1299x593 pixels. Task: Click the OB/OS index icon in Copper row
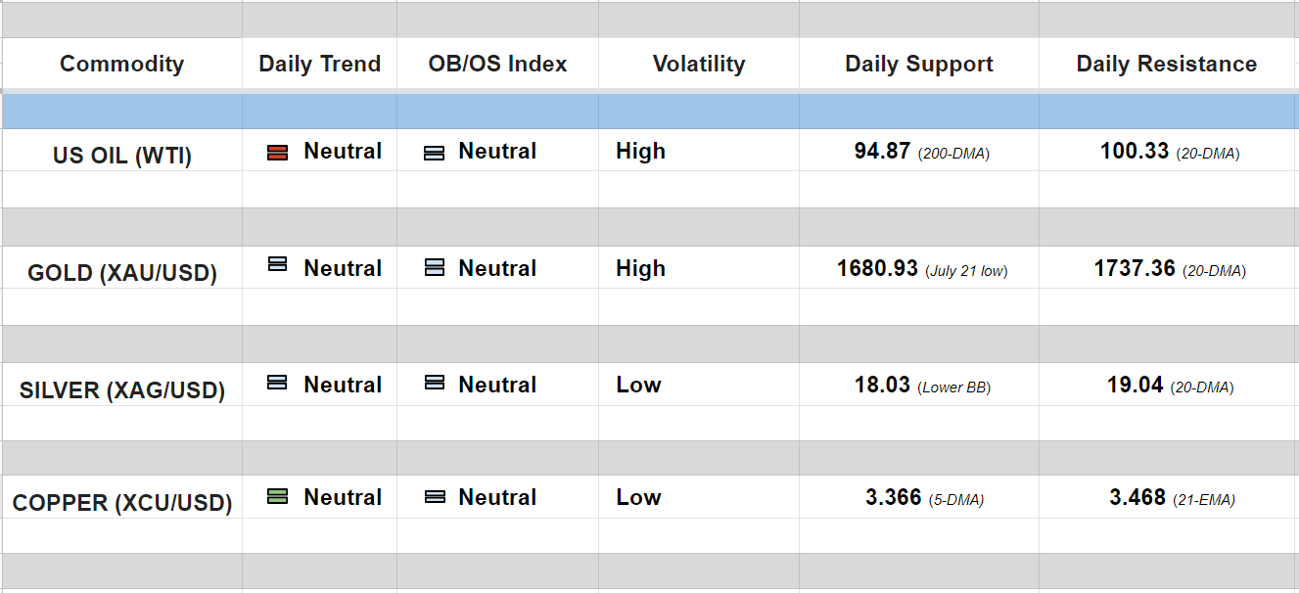tap(434, 496)
